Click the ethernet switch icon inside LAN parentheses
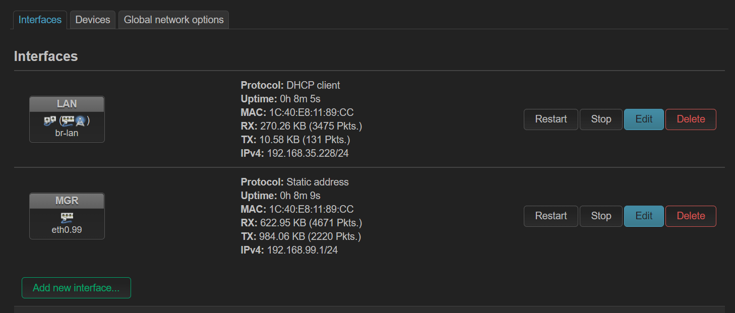 pyautogui.click(x=68, y=121)
